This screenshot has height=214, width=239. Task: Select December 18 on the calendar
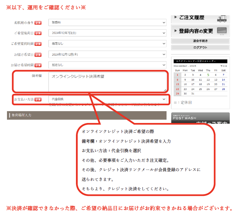tap(200, 84)
